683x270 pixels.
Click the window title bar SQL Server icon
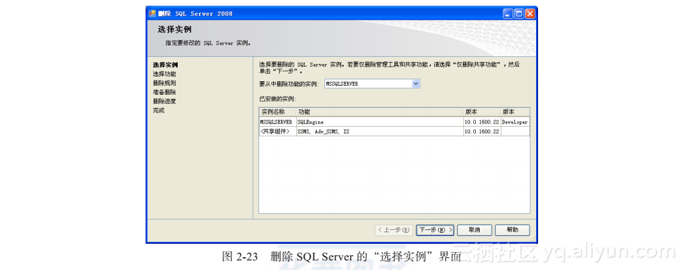point(152,13)
